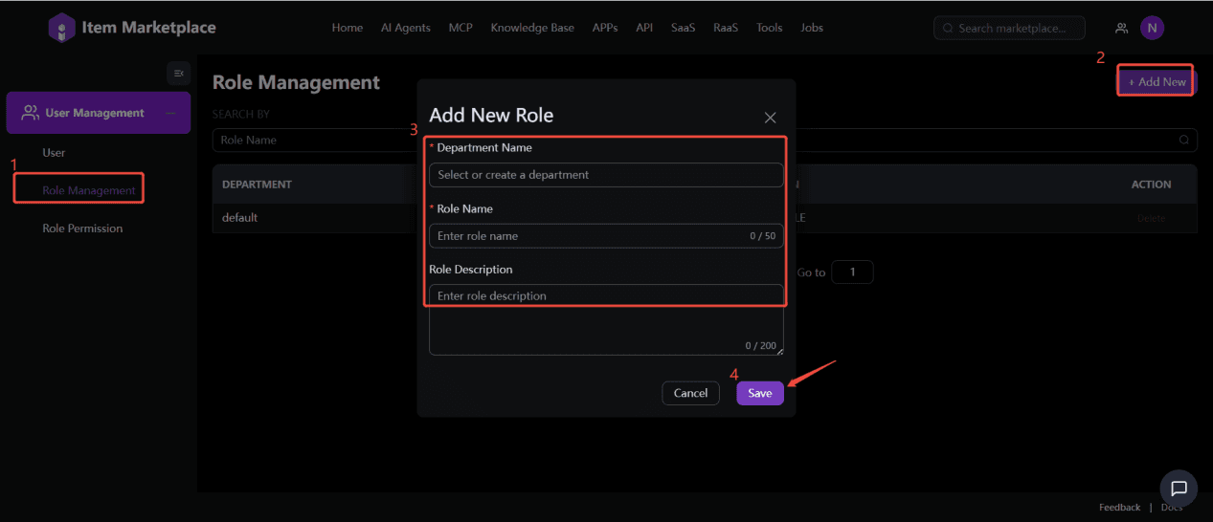Open the Jobs menu item
The height and width of the screenshot is (522, 1213).
tap(811, 28)
